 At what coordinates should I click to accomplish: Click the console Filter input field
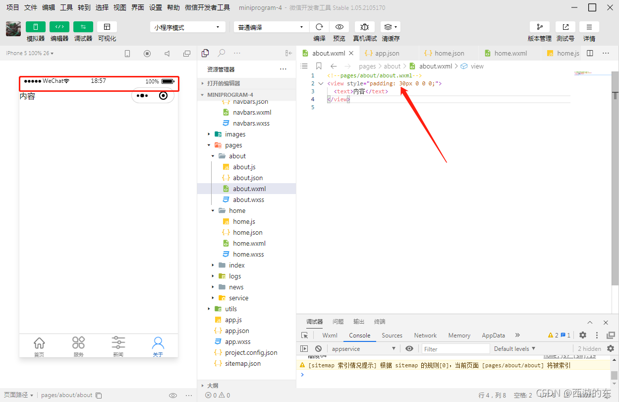(455, 349)
